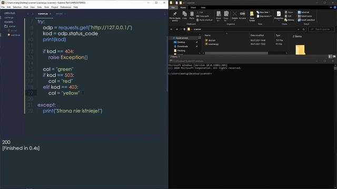This screenshot has height=189, width=337.
Task: Sort by Date modified column header
Action: (257, 35)
